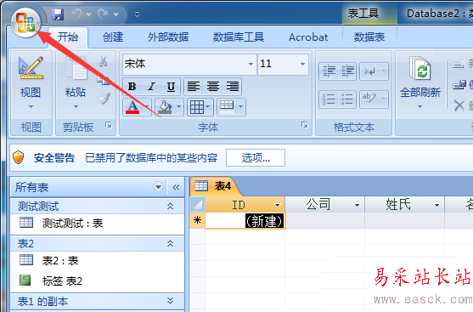Open the gridlines button
The width and height of the screenshot is (473, 312).
pyautogui.click(x=200, y=107)
